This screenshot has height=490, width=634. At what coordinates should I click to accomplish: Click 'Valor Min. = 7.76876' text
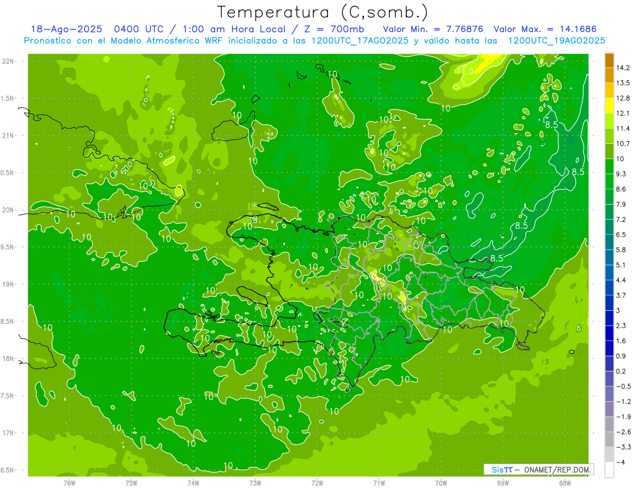pyautogui.click(x=433, y=29)
